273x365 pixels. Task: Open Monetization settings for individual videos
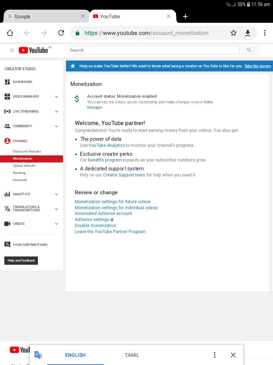tap(116, 208)
